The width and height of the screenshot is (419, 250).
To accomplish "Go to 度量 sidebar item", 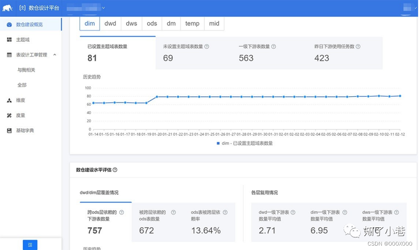I will [31, 115].
